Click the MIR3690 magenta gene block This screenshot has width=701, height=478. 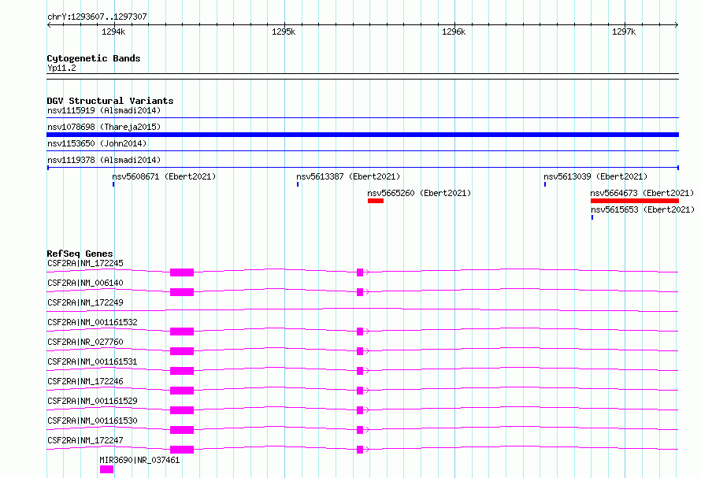106,469
